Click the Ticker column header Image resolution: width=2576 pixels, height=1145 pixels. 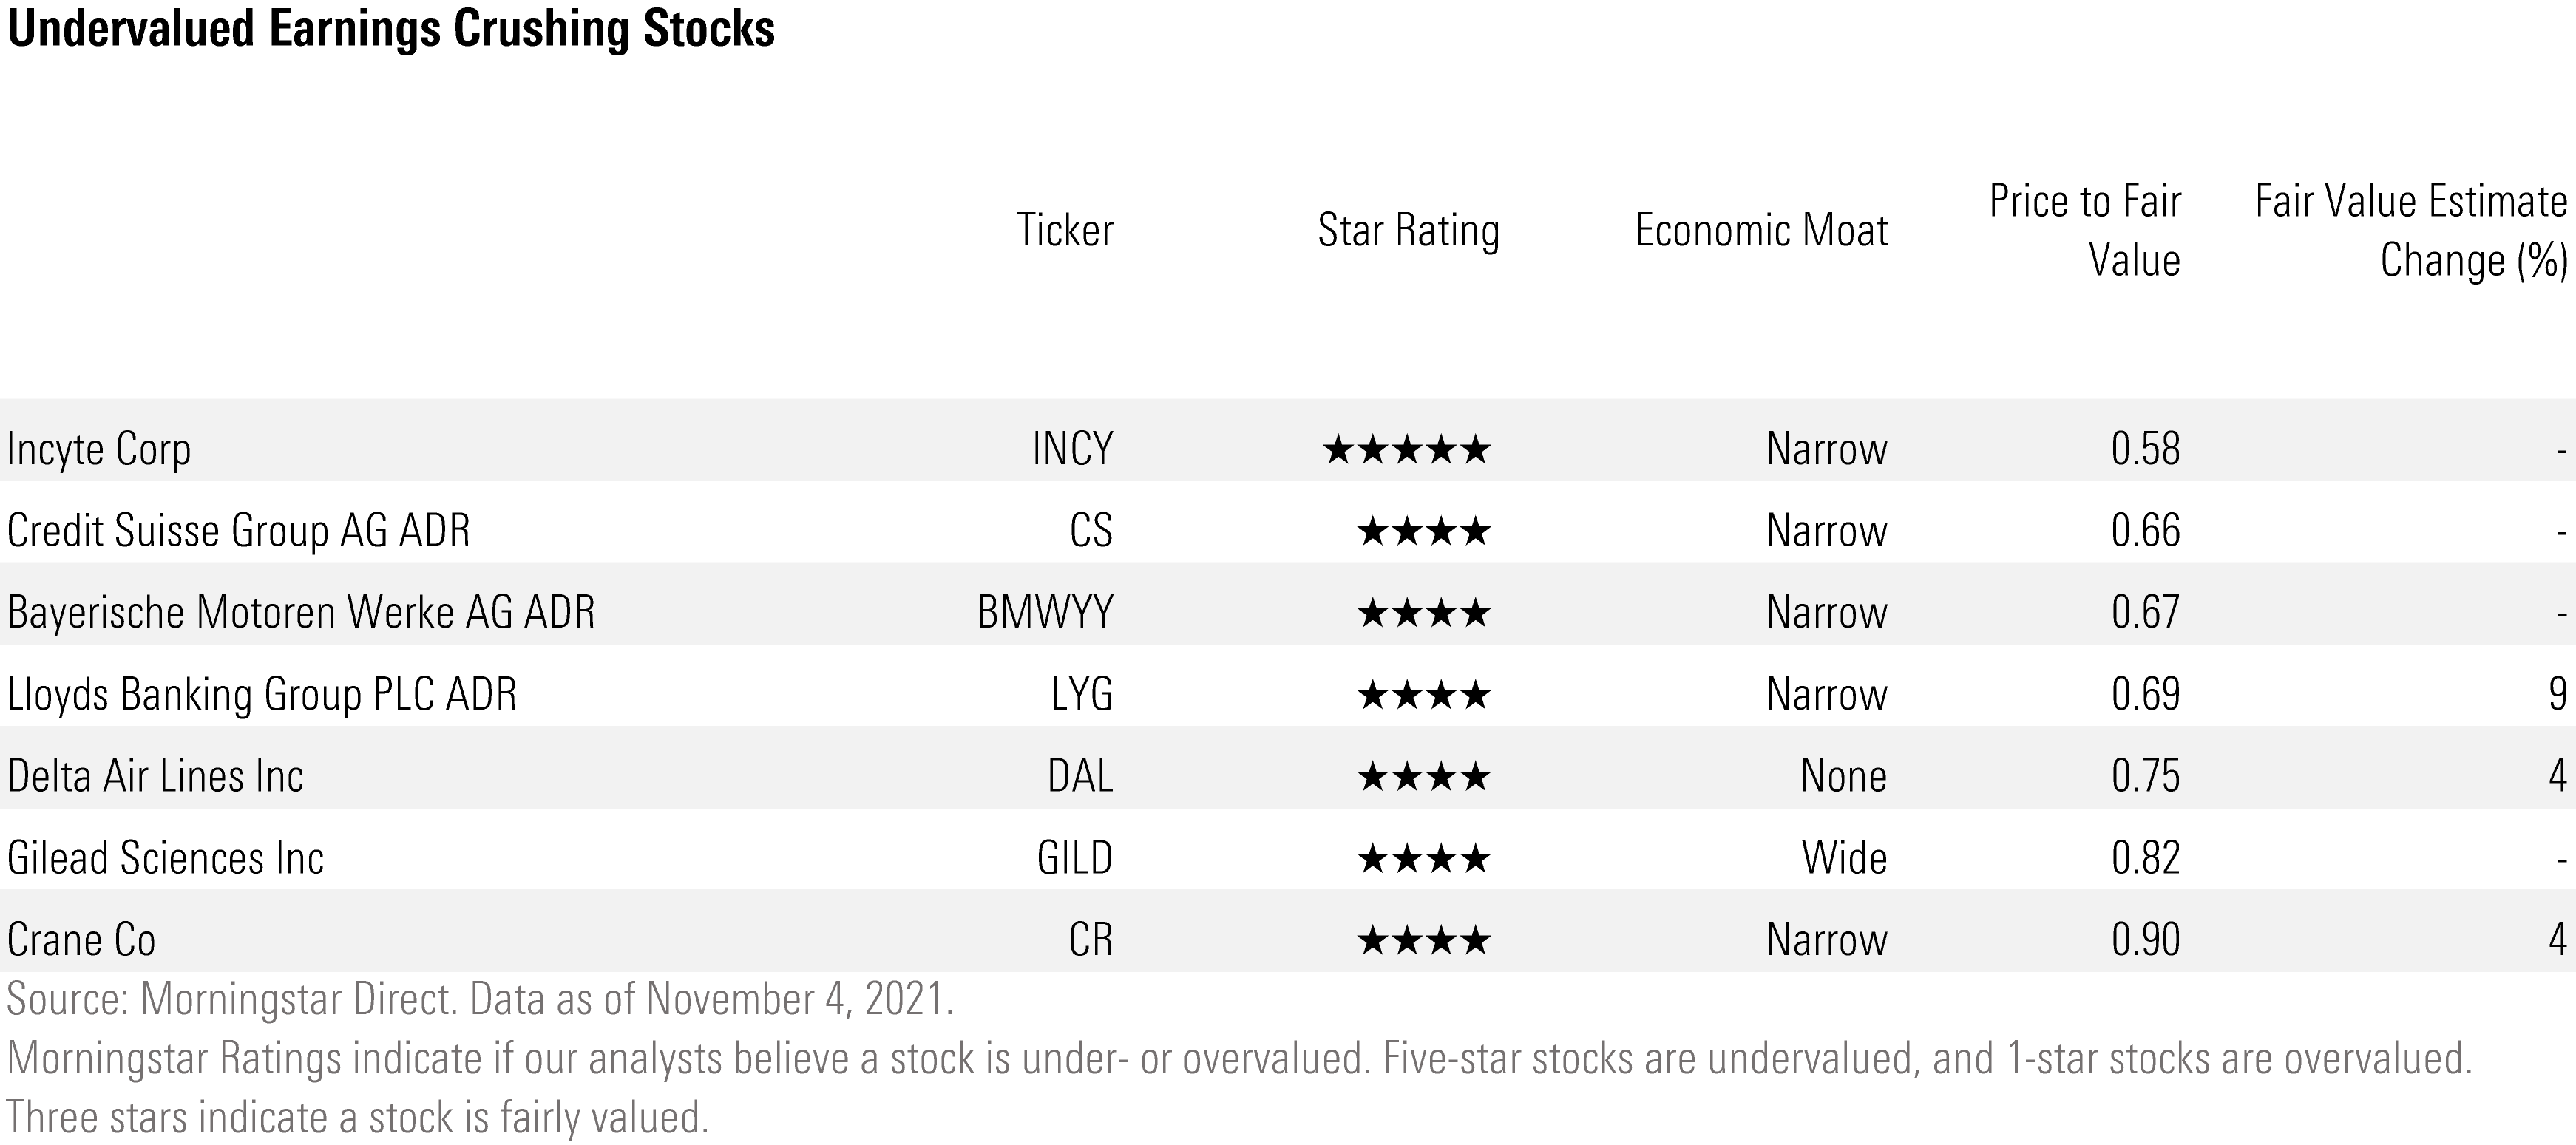point(1064,230)
